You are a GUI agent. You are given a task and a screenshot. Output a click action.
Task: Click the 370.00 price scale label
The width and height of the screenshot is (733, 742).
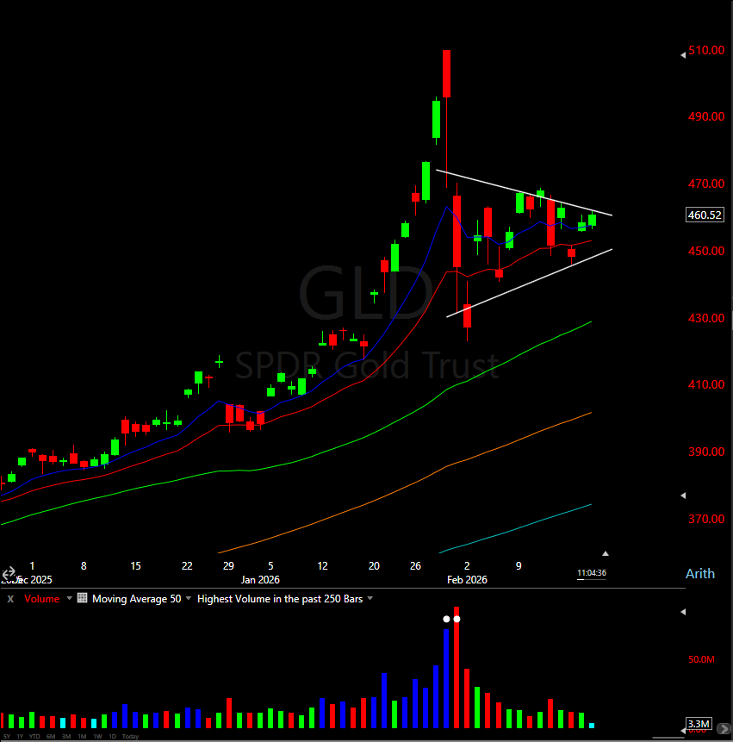706,519
